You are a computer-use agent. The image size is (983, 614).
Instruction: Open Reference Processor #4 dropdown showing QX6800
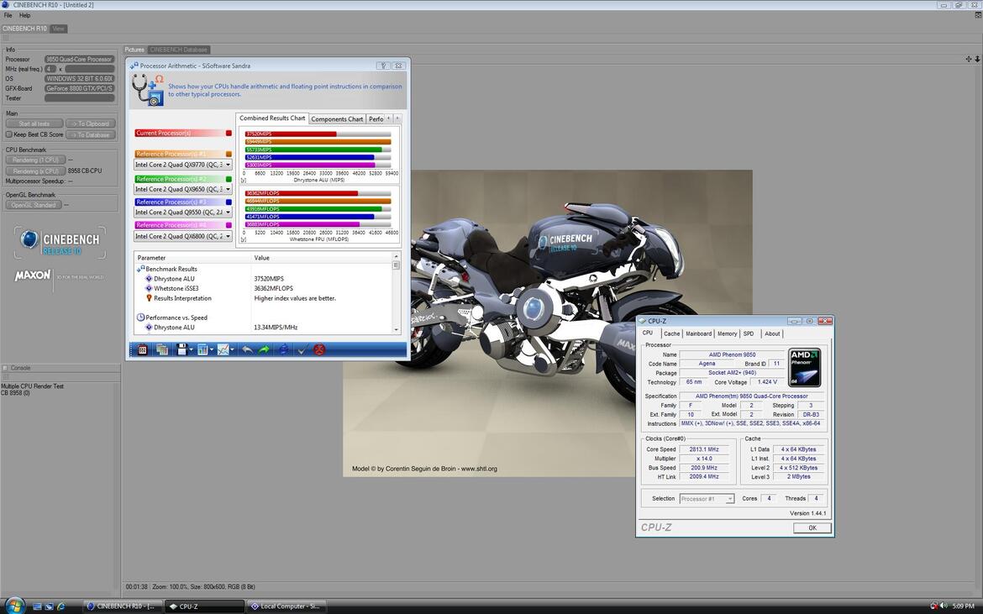pyautogui.click(x=183, y=236)
